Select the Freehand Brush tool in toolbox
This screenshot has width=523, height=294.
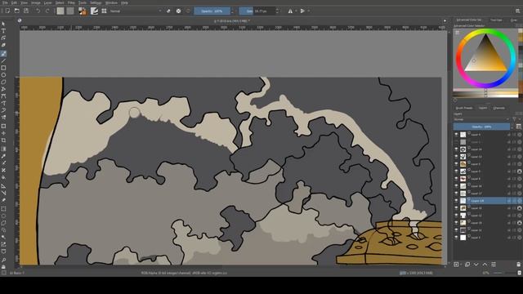point(3,54)
